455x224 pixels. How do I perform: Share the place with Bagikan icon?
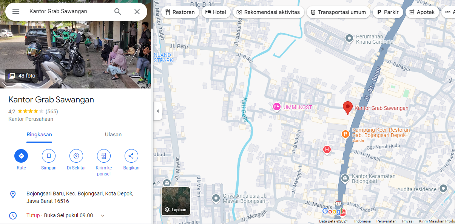pyautogui.click(x=131, y=156)
